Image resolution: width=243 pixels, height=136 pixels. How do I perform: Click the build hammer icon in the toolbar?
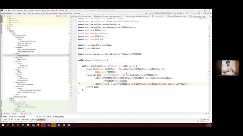(x=150, y=13)
